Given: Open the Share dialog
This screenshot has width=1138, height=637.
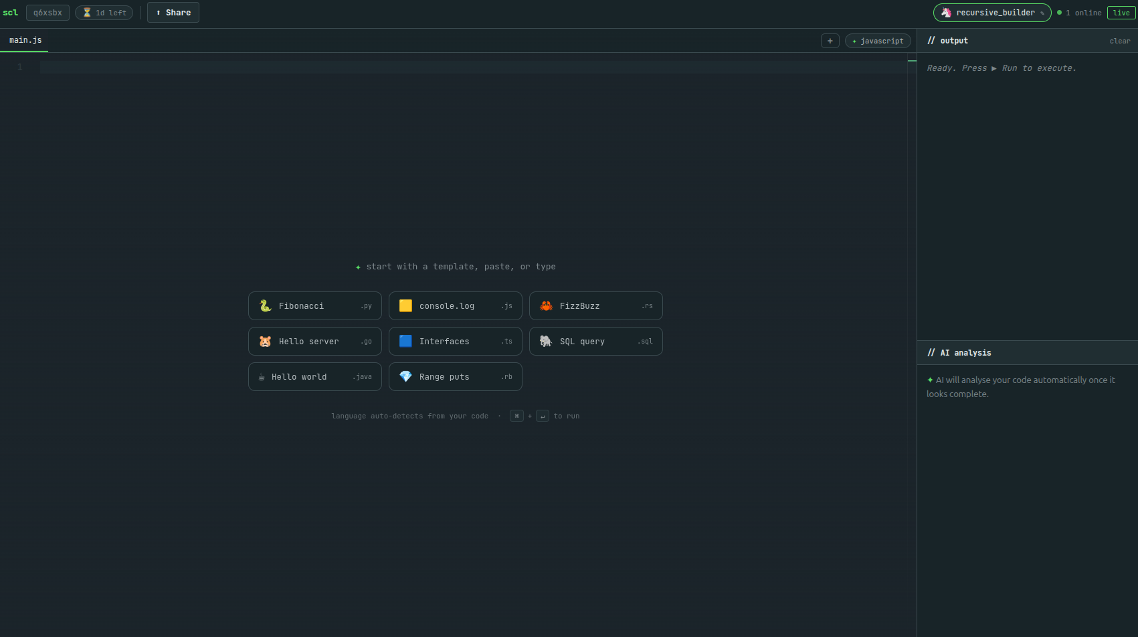Looking at the screenshot, I should pyautogui.click(x=173, y=13).
